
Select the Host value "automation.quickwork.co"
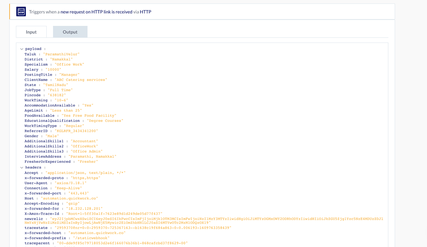point(70,198)
